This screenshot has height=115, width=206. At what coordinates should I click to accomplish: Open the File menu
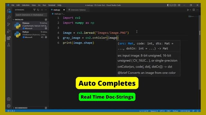13,5
